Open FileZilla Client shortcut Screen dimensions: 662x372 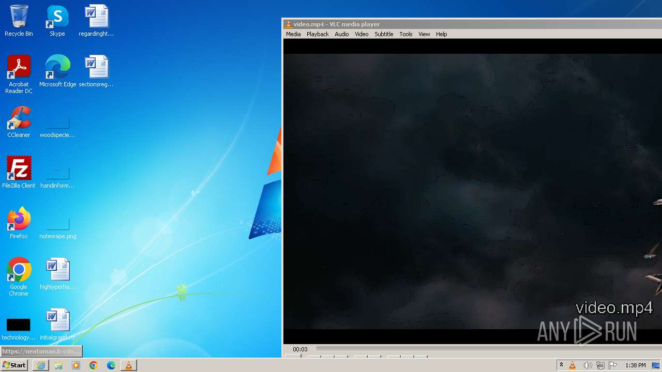point(19,173)
